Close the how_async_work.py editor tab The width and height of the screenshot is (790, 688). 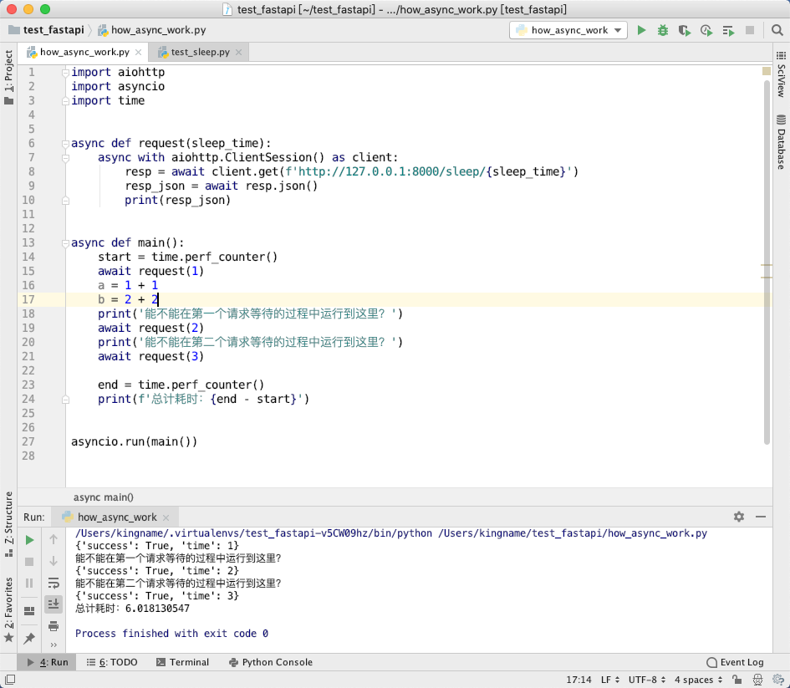point(138,53)
